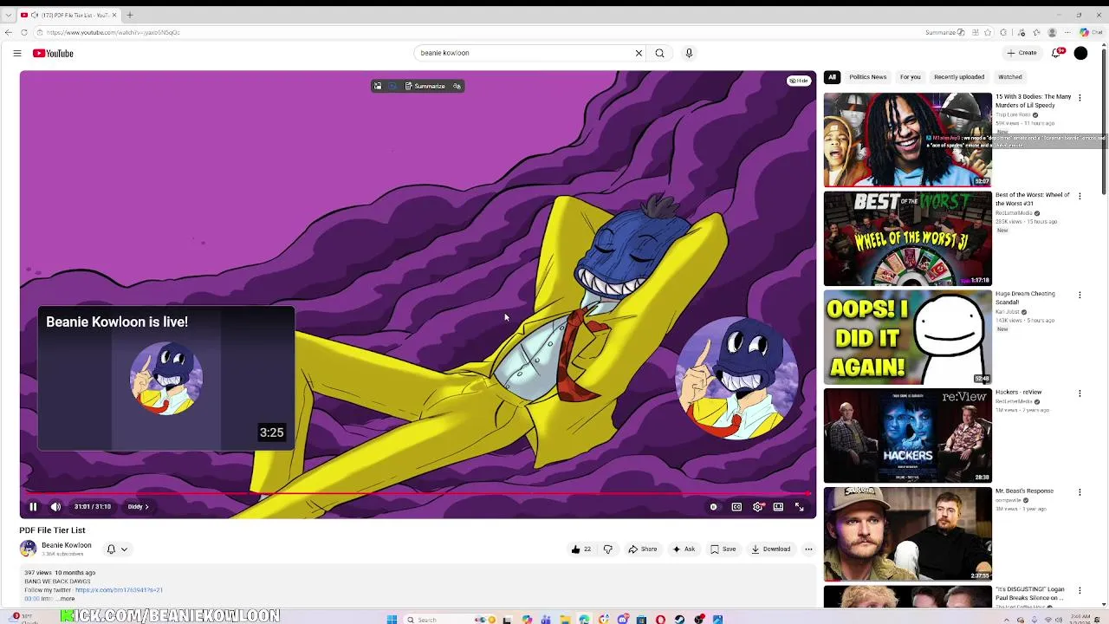Click the browser address bar URL

pyautogui.click(x=113, y=32)
